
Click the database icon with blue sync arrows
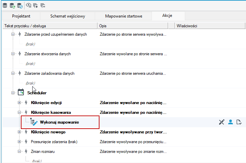20,6
